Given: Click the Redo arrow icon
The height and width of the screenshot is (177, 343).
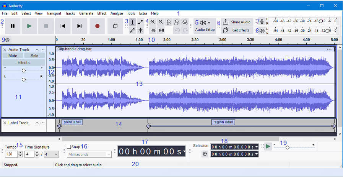Looking at the screenshot, I should 185,30.
